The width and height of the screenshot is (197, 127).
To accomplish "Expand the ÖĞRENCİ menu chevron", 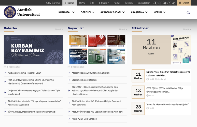I will coord(93,12).
